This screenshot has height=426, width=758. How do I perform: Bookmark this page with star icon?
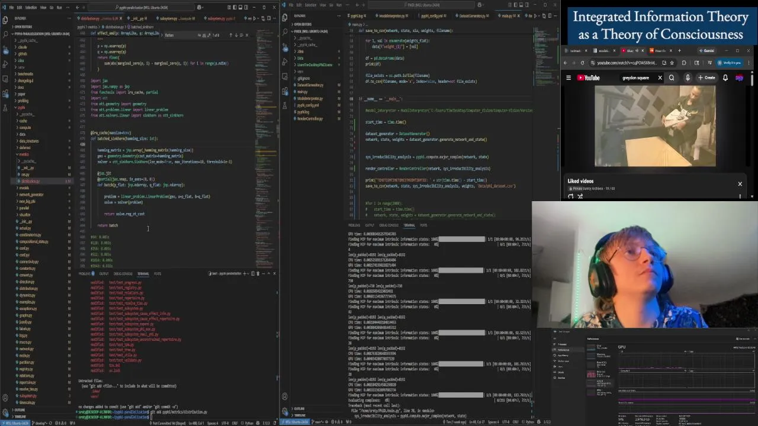click(672, 63)
